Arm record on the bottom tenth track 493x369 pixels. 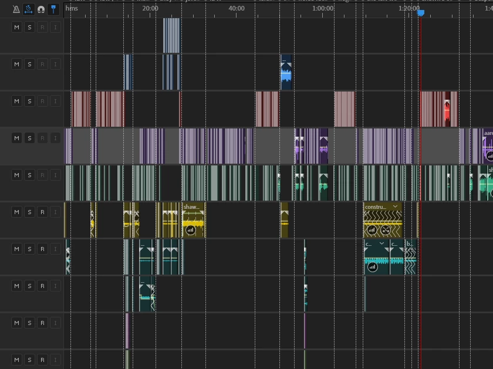tap(42, 360)
